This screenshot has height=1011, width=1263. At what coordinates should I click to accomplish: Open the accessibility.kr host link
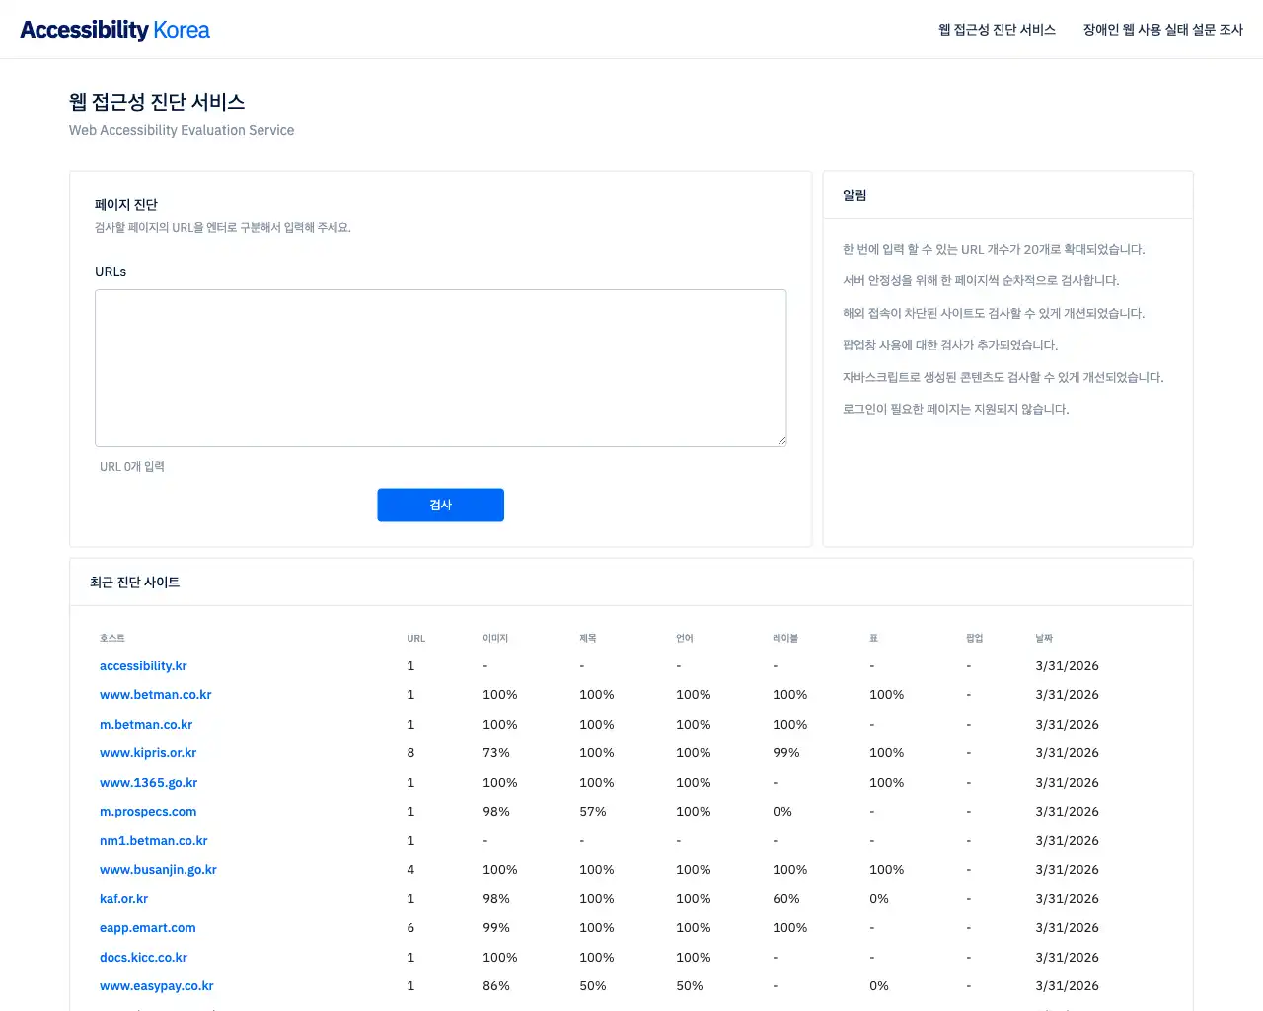tap(143, 666)
